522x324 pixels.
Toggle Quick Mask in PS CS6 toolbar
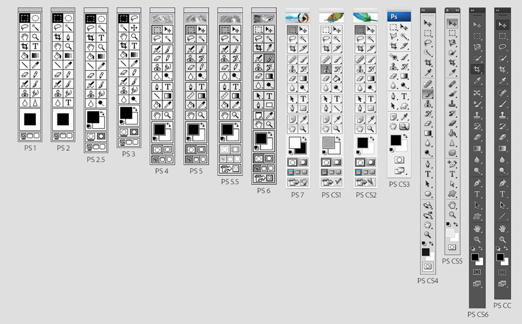tap(477, 272)
